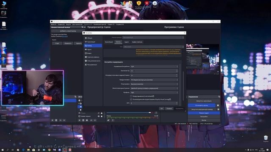Open advanced audio properties icon in the mixer toolbar
271x152 pixels.
click(108, 120)
